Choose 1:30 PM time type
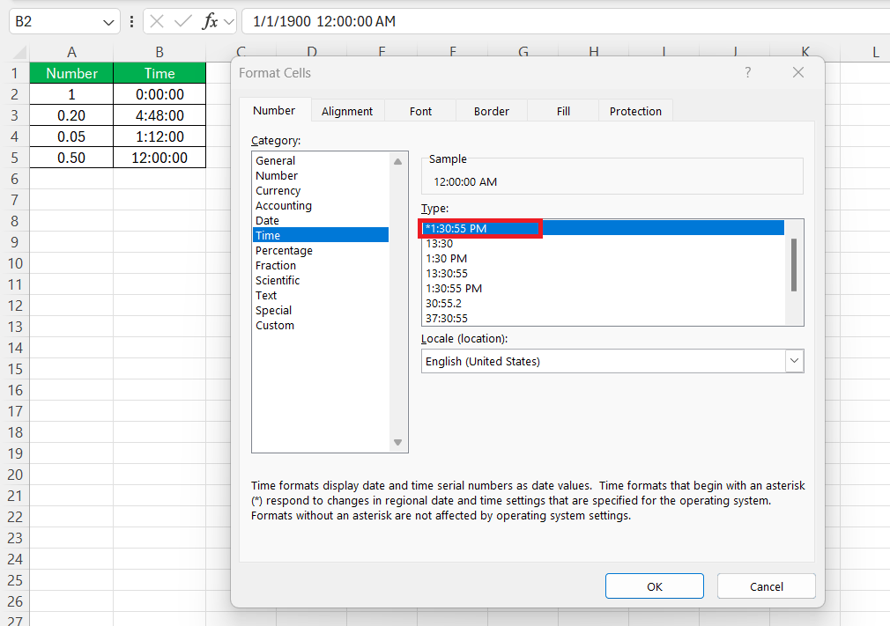890x626 pixels. pyautogui.click(x=604, y=259)
